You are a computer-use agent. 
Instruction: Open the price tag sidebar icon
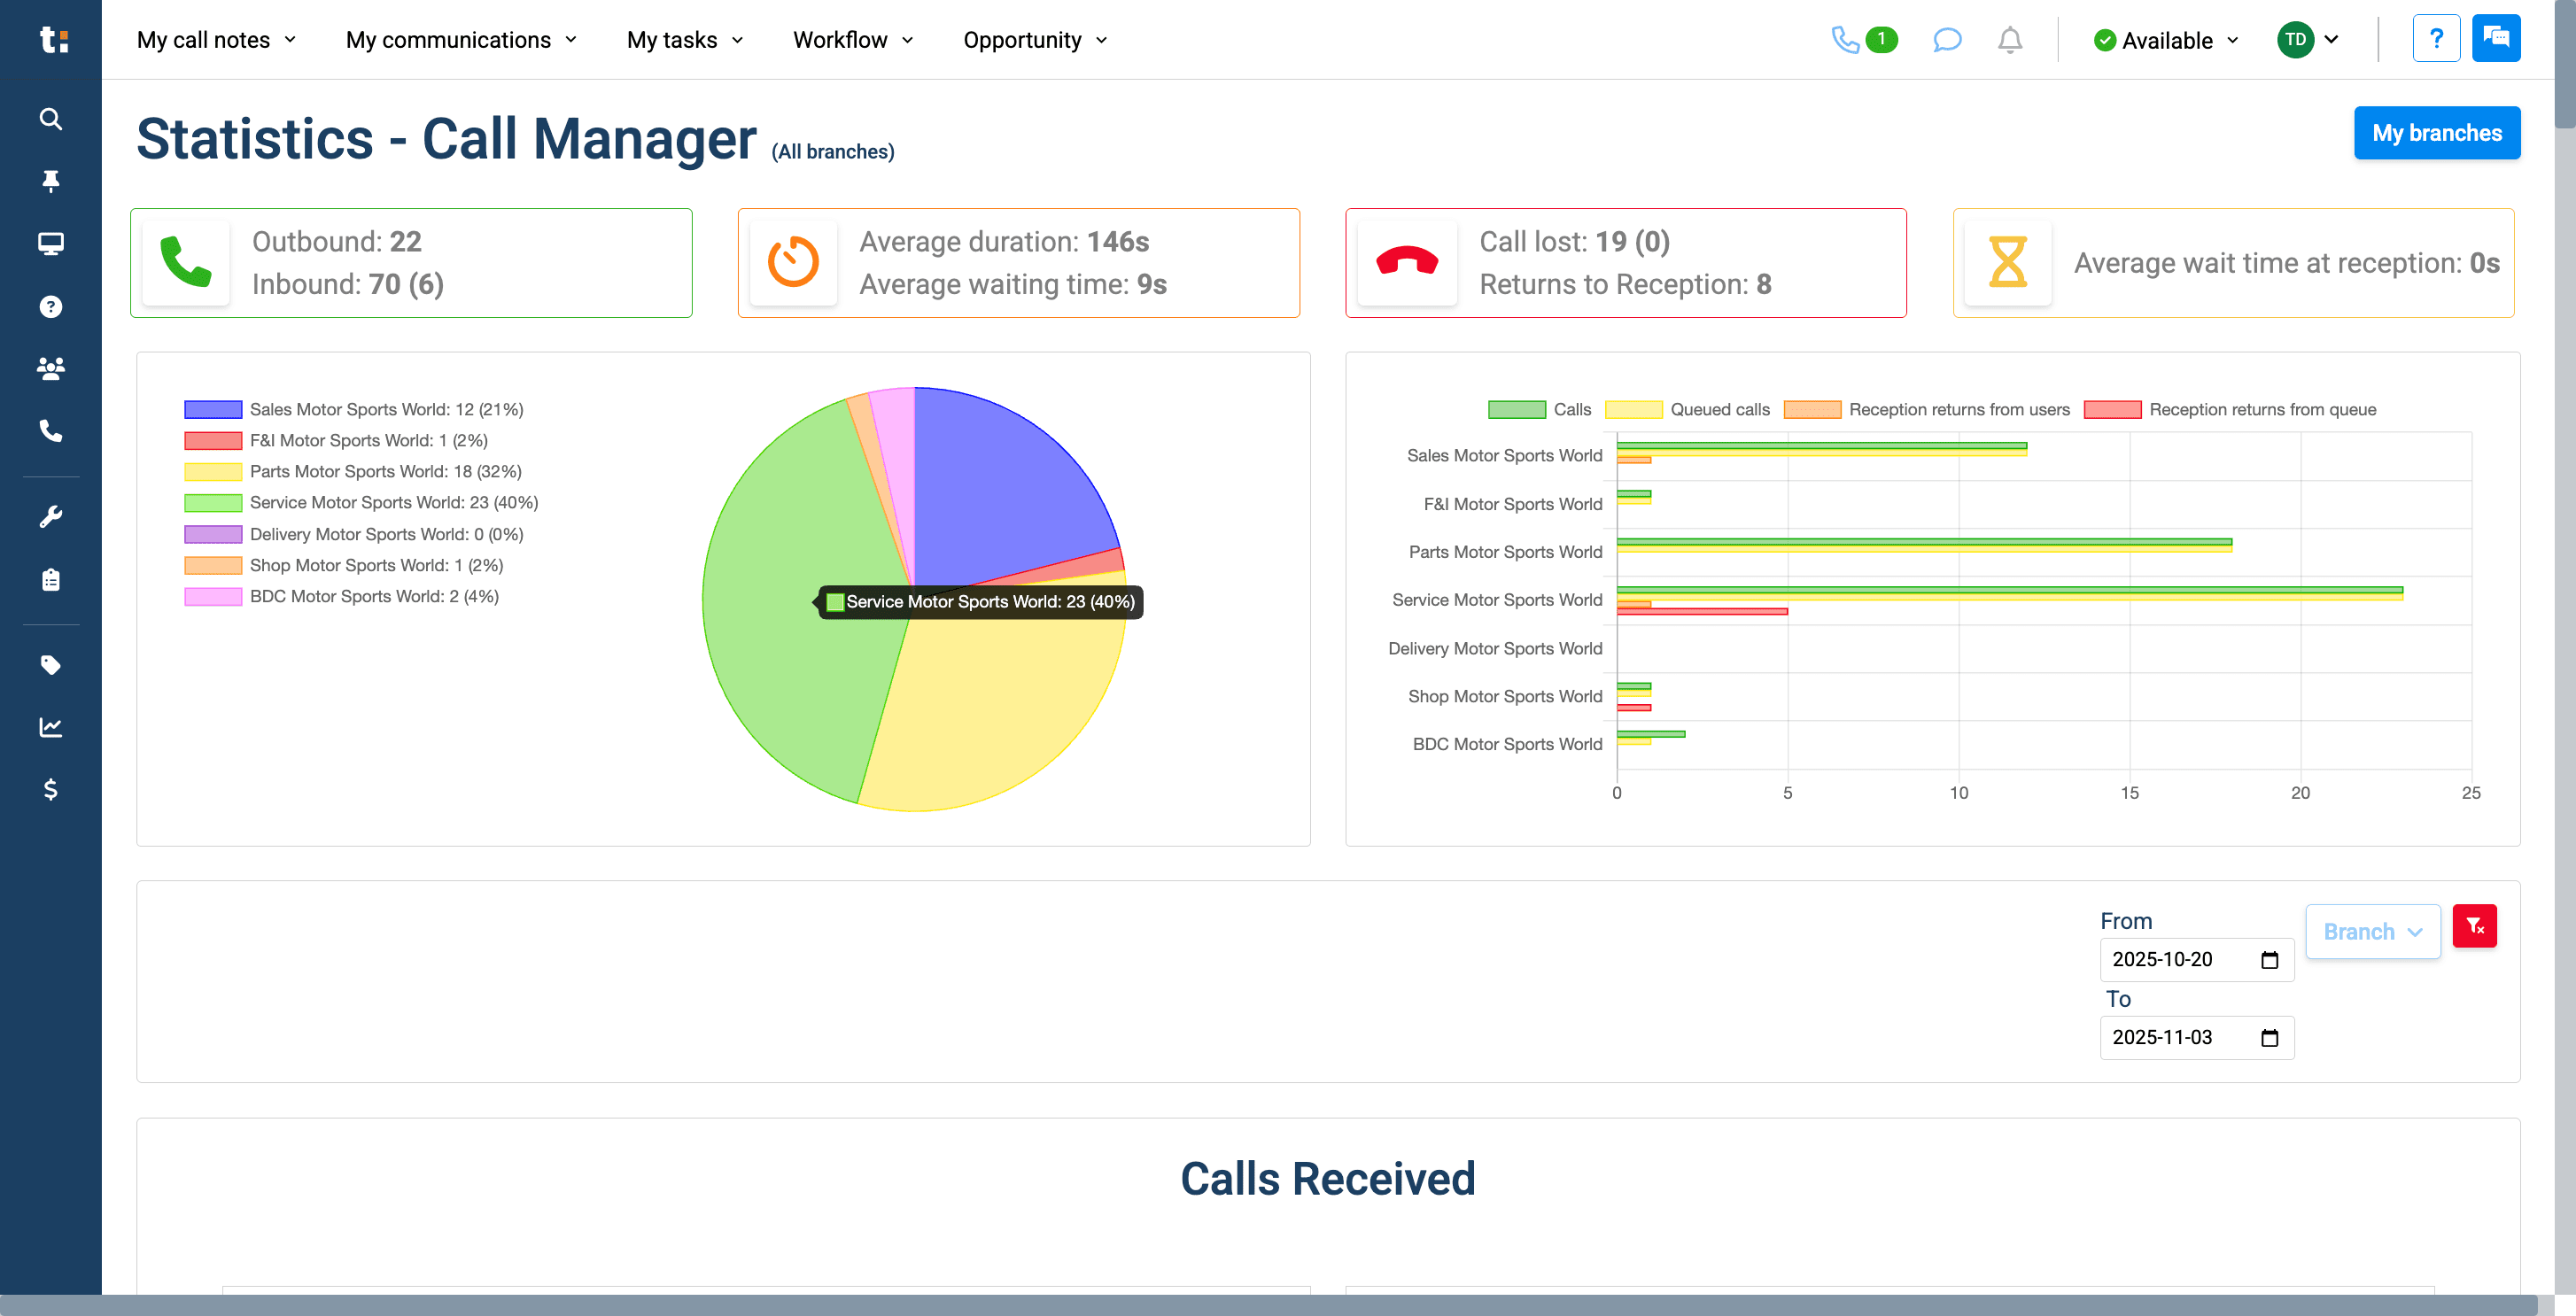[51, 664]
